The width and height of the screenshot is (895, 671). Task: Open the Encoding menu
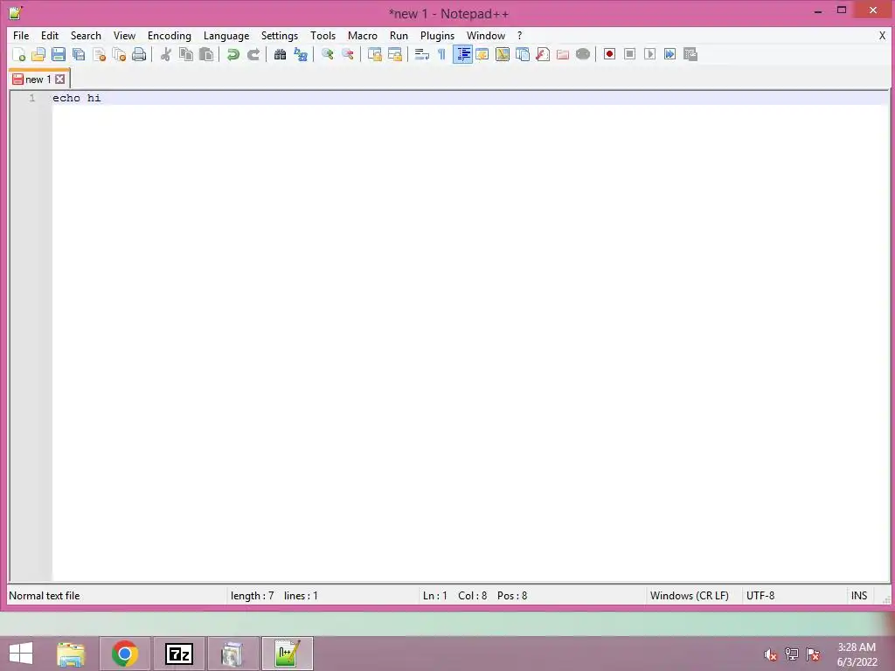pos(170,35)
